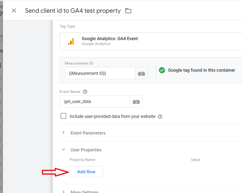Select the tag name Send client id text
Screen dimensions: 242x193
pos(73,11)
